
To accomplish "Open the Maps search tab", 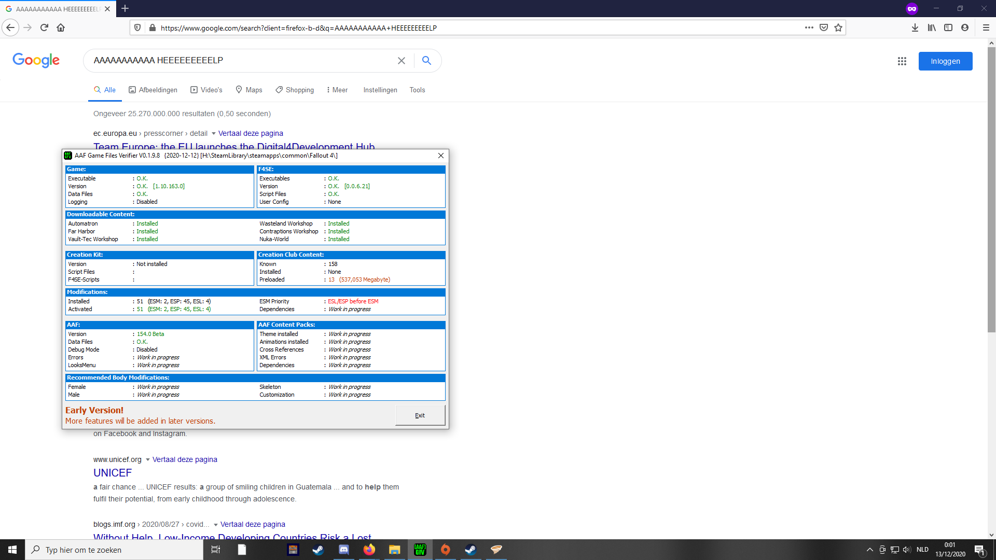I will pos(249,90).
